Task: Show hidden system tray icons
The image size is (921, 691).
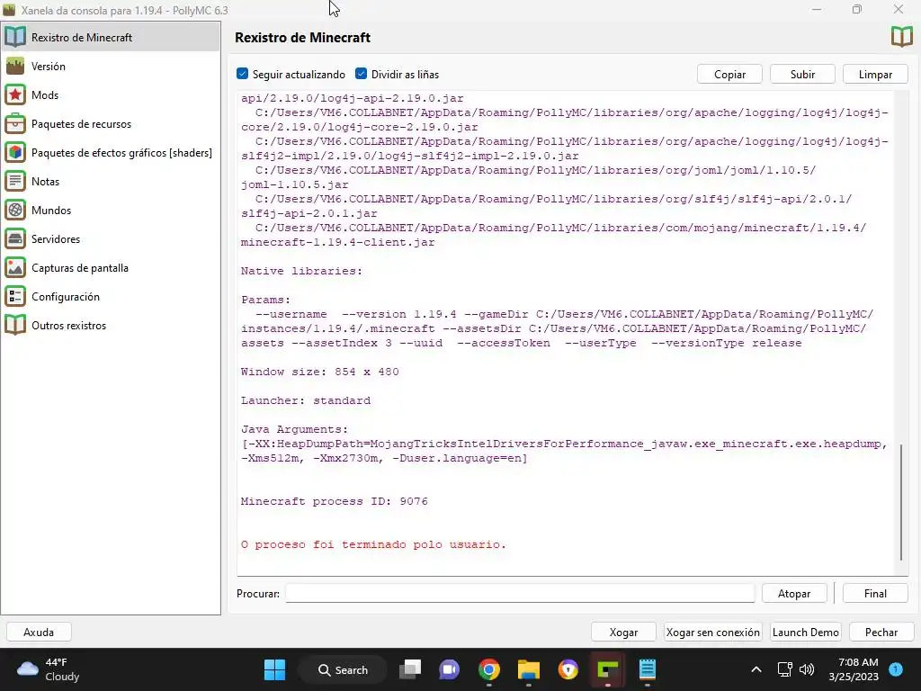Action: (756, 669)
